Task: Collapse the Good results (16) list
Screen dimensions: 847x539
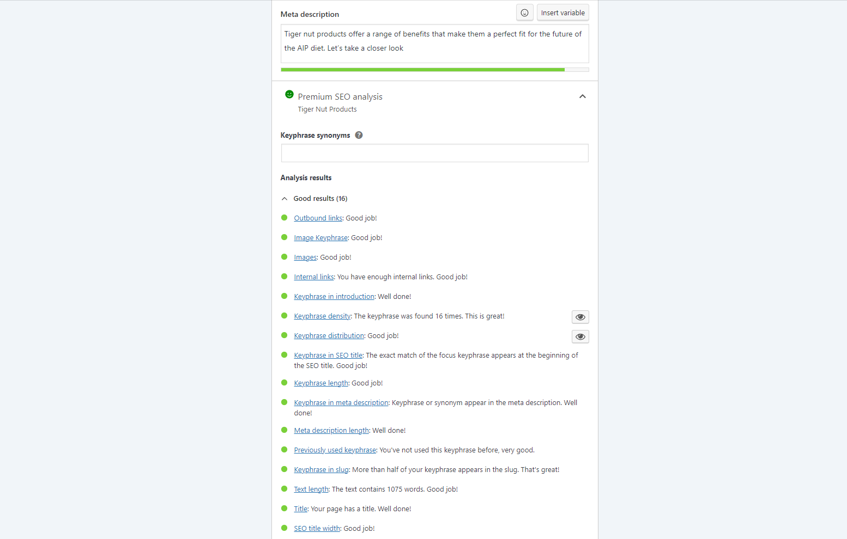Action: [x=314, y=199]
